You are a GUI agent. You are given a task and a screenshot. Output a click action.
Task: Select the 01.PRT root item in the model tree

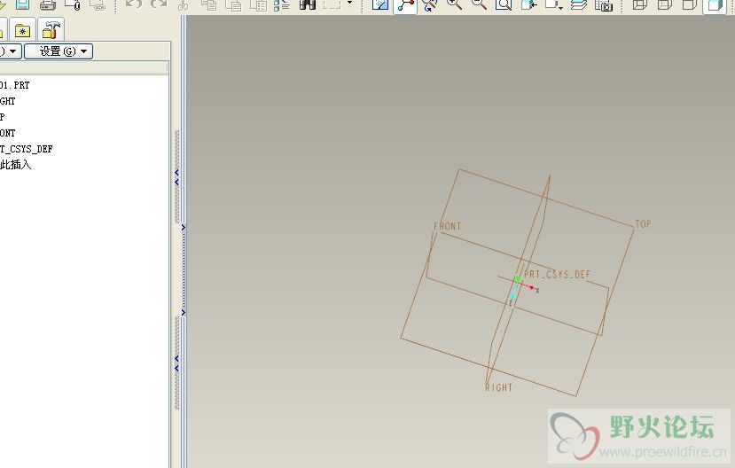14,85
